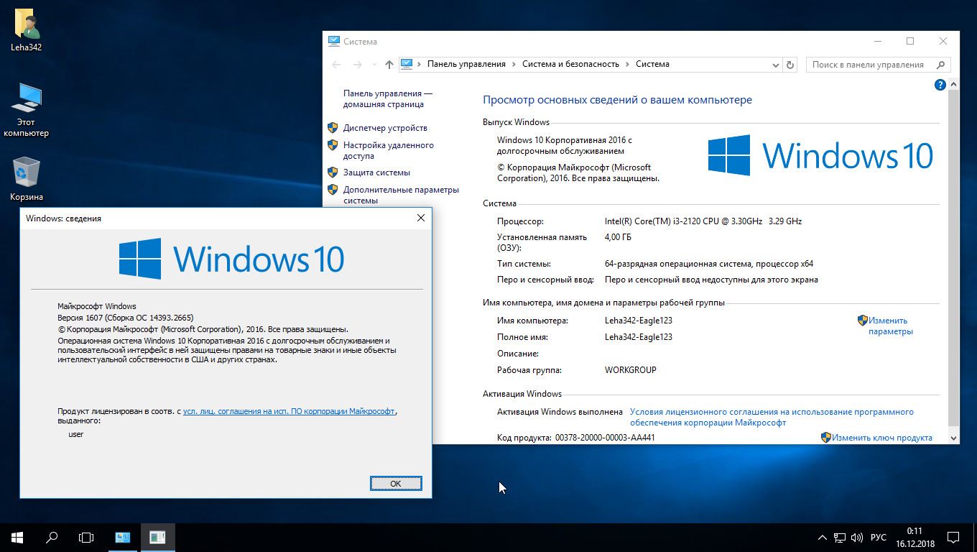Select Панель управления breadcrumb
This screenshot has height=552, width=977.
pos(466,64)
